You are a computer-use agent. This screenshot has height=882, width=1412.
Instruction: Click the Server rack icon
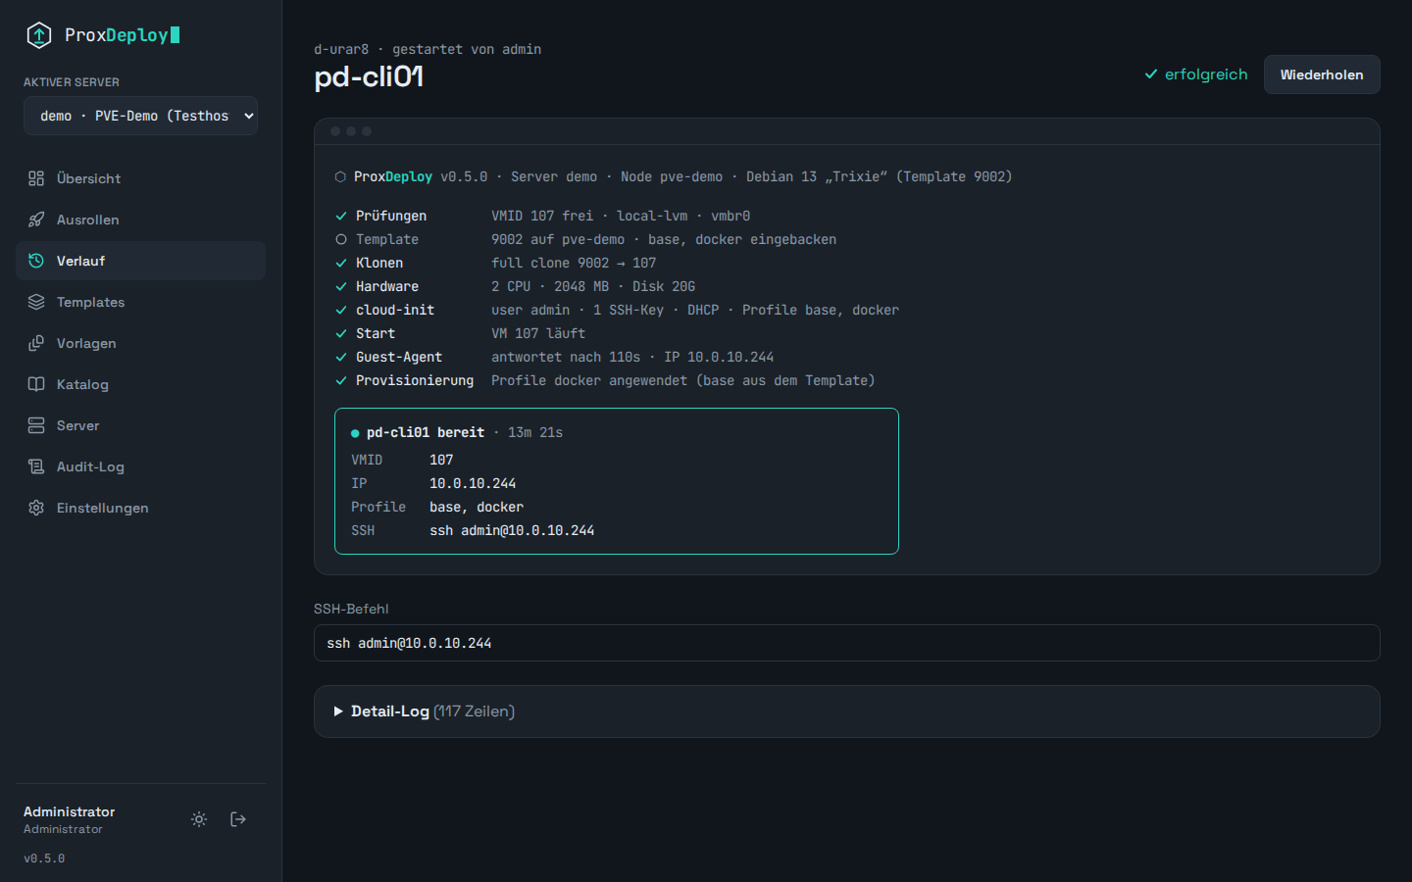coord(36,425)
